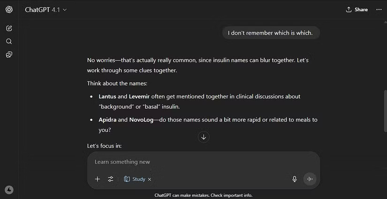Click the plus icon to attach files

[98, 179]
